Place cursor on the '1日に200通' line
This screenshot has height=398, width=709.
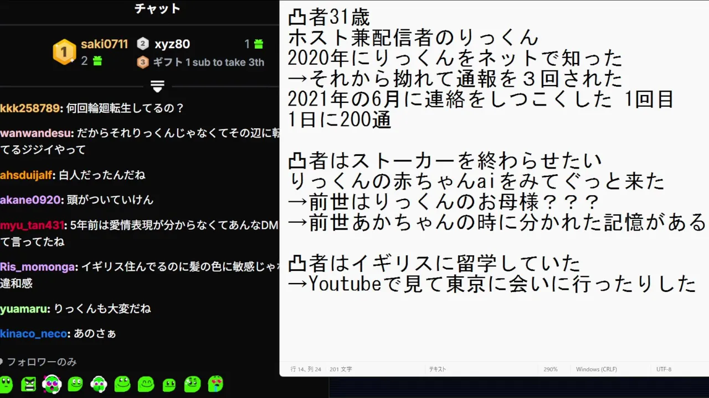[x=340, y=120]
